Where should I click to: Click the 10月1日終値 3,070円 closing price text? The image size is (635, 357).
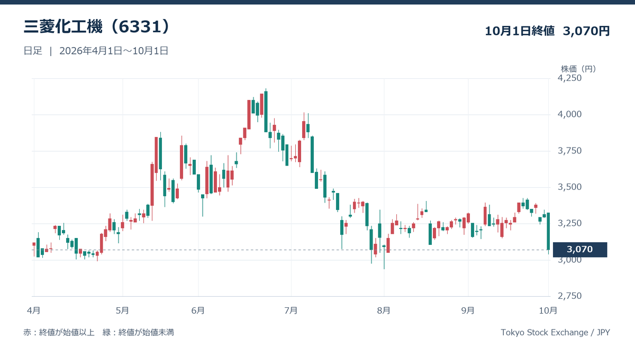(548, 31)
